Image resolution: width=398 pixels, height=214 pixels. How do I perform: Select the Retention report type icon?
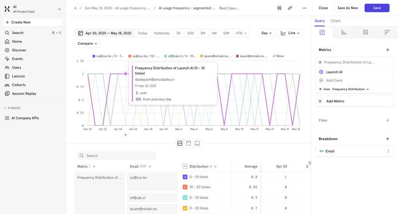[387, 32]
